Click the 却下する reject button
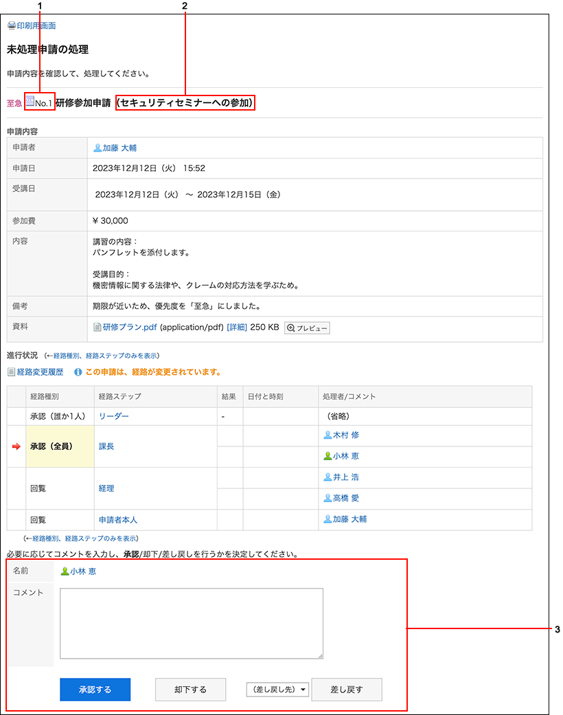This screenshot has width=563, height=715. point(191,690)
